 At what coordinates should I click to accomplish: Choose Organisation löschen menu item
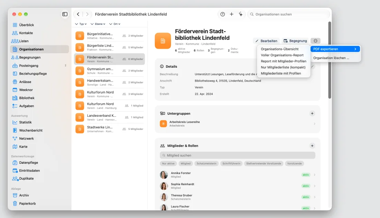(335, 58)
